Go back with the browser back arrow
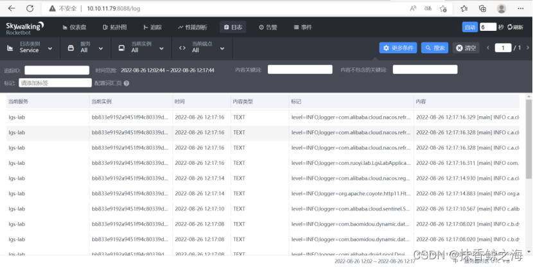This screenshot has height=267, width=533. [x=12, y=8]
